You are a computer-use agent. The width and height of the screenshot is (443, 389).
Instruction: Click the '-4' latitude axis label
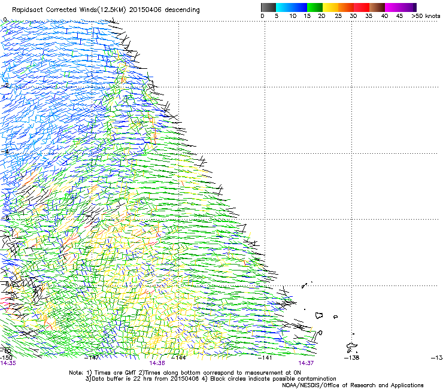(5, 151)
